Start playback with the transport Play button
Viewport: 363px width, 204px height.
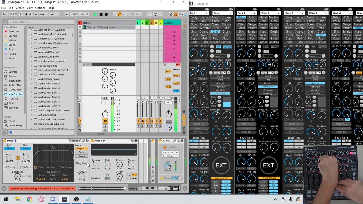[x=95, y=14]
